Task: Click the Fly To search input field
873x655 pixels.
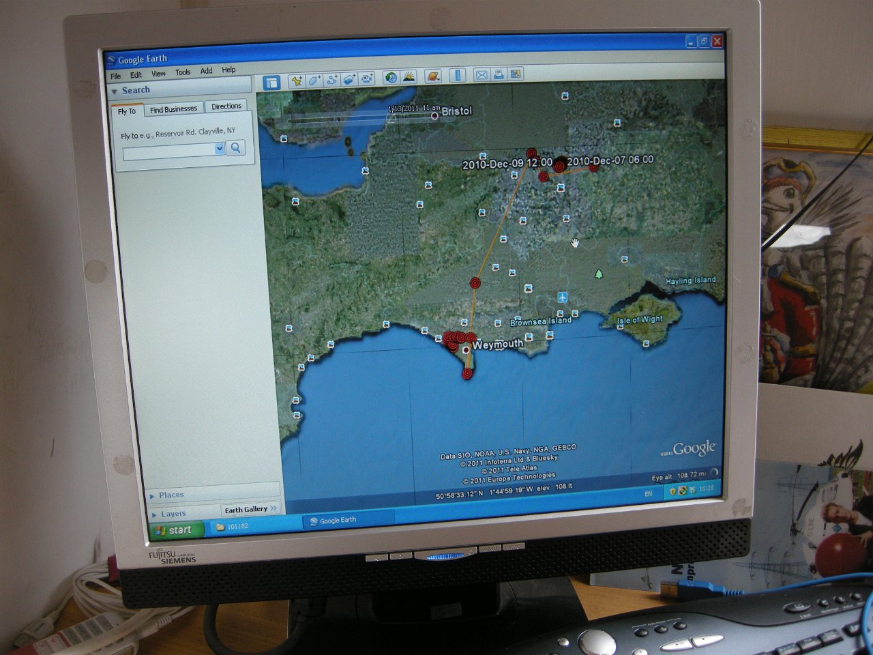Action: [x=169, y=151]
